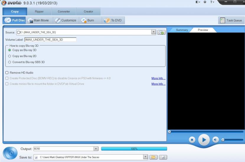
Task: Browse for output folder icon
Action: pyautogui.click(x=153, y=157)
